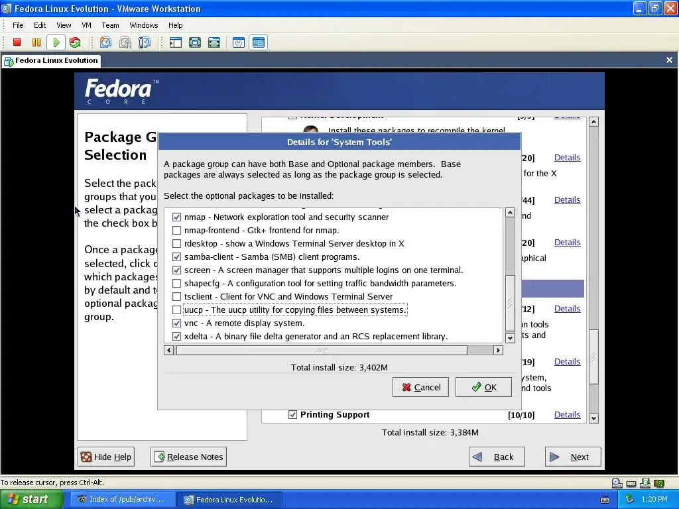Open the View menu
Screen dimensions: 679x509
pyautogui.click(x=64, y=25)
